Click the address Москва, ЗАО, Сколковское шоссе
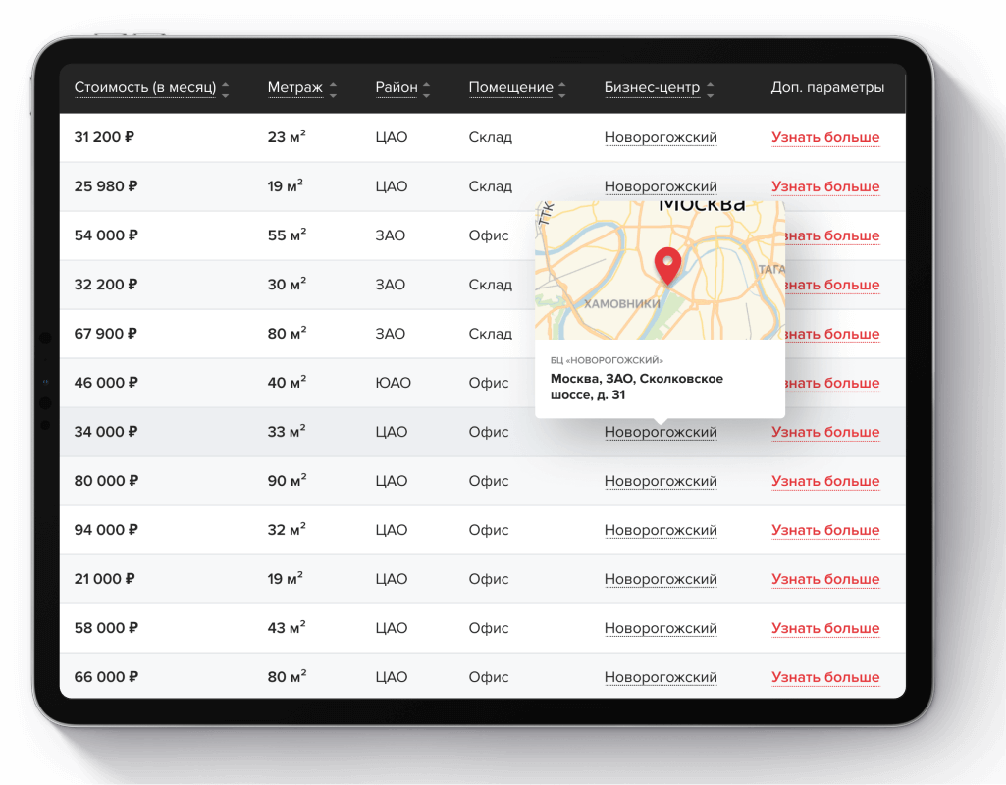The height and width of the screenshot is (785, 1006). pyautogui.click(x=636, y=387)
